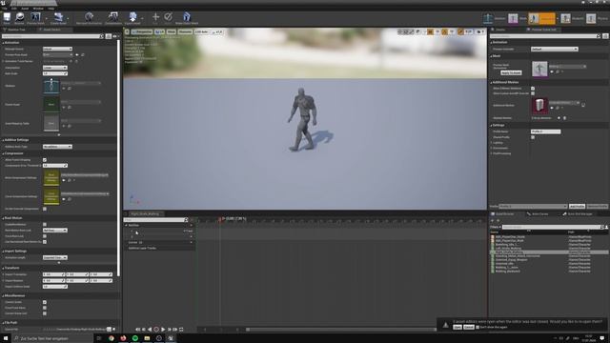Screen dimensions: 610x343
Task: Click the Skeleton asset thumbnail
Action: [51, 86]
